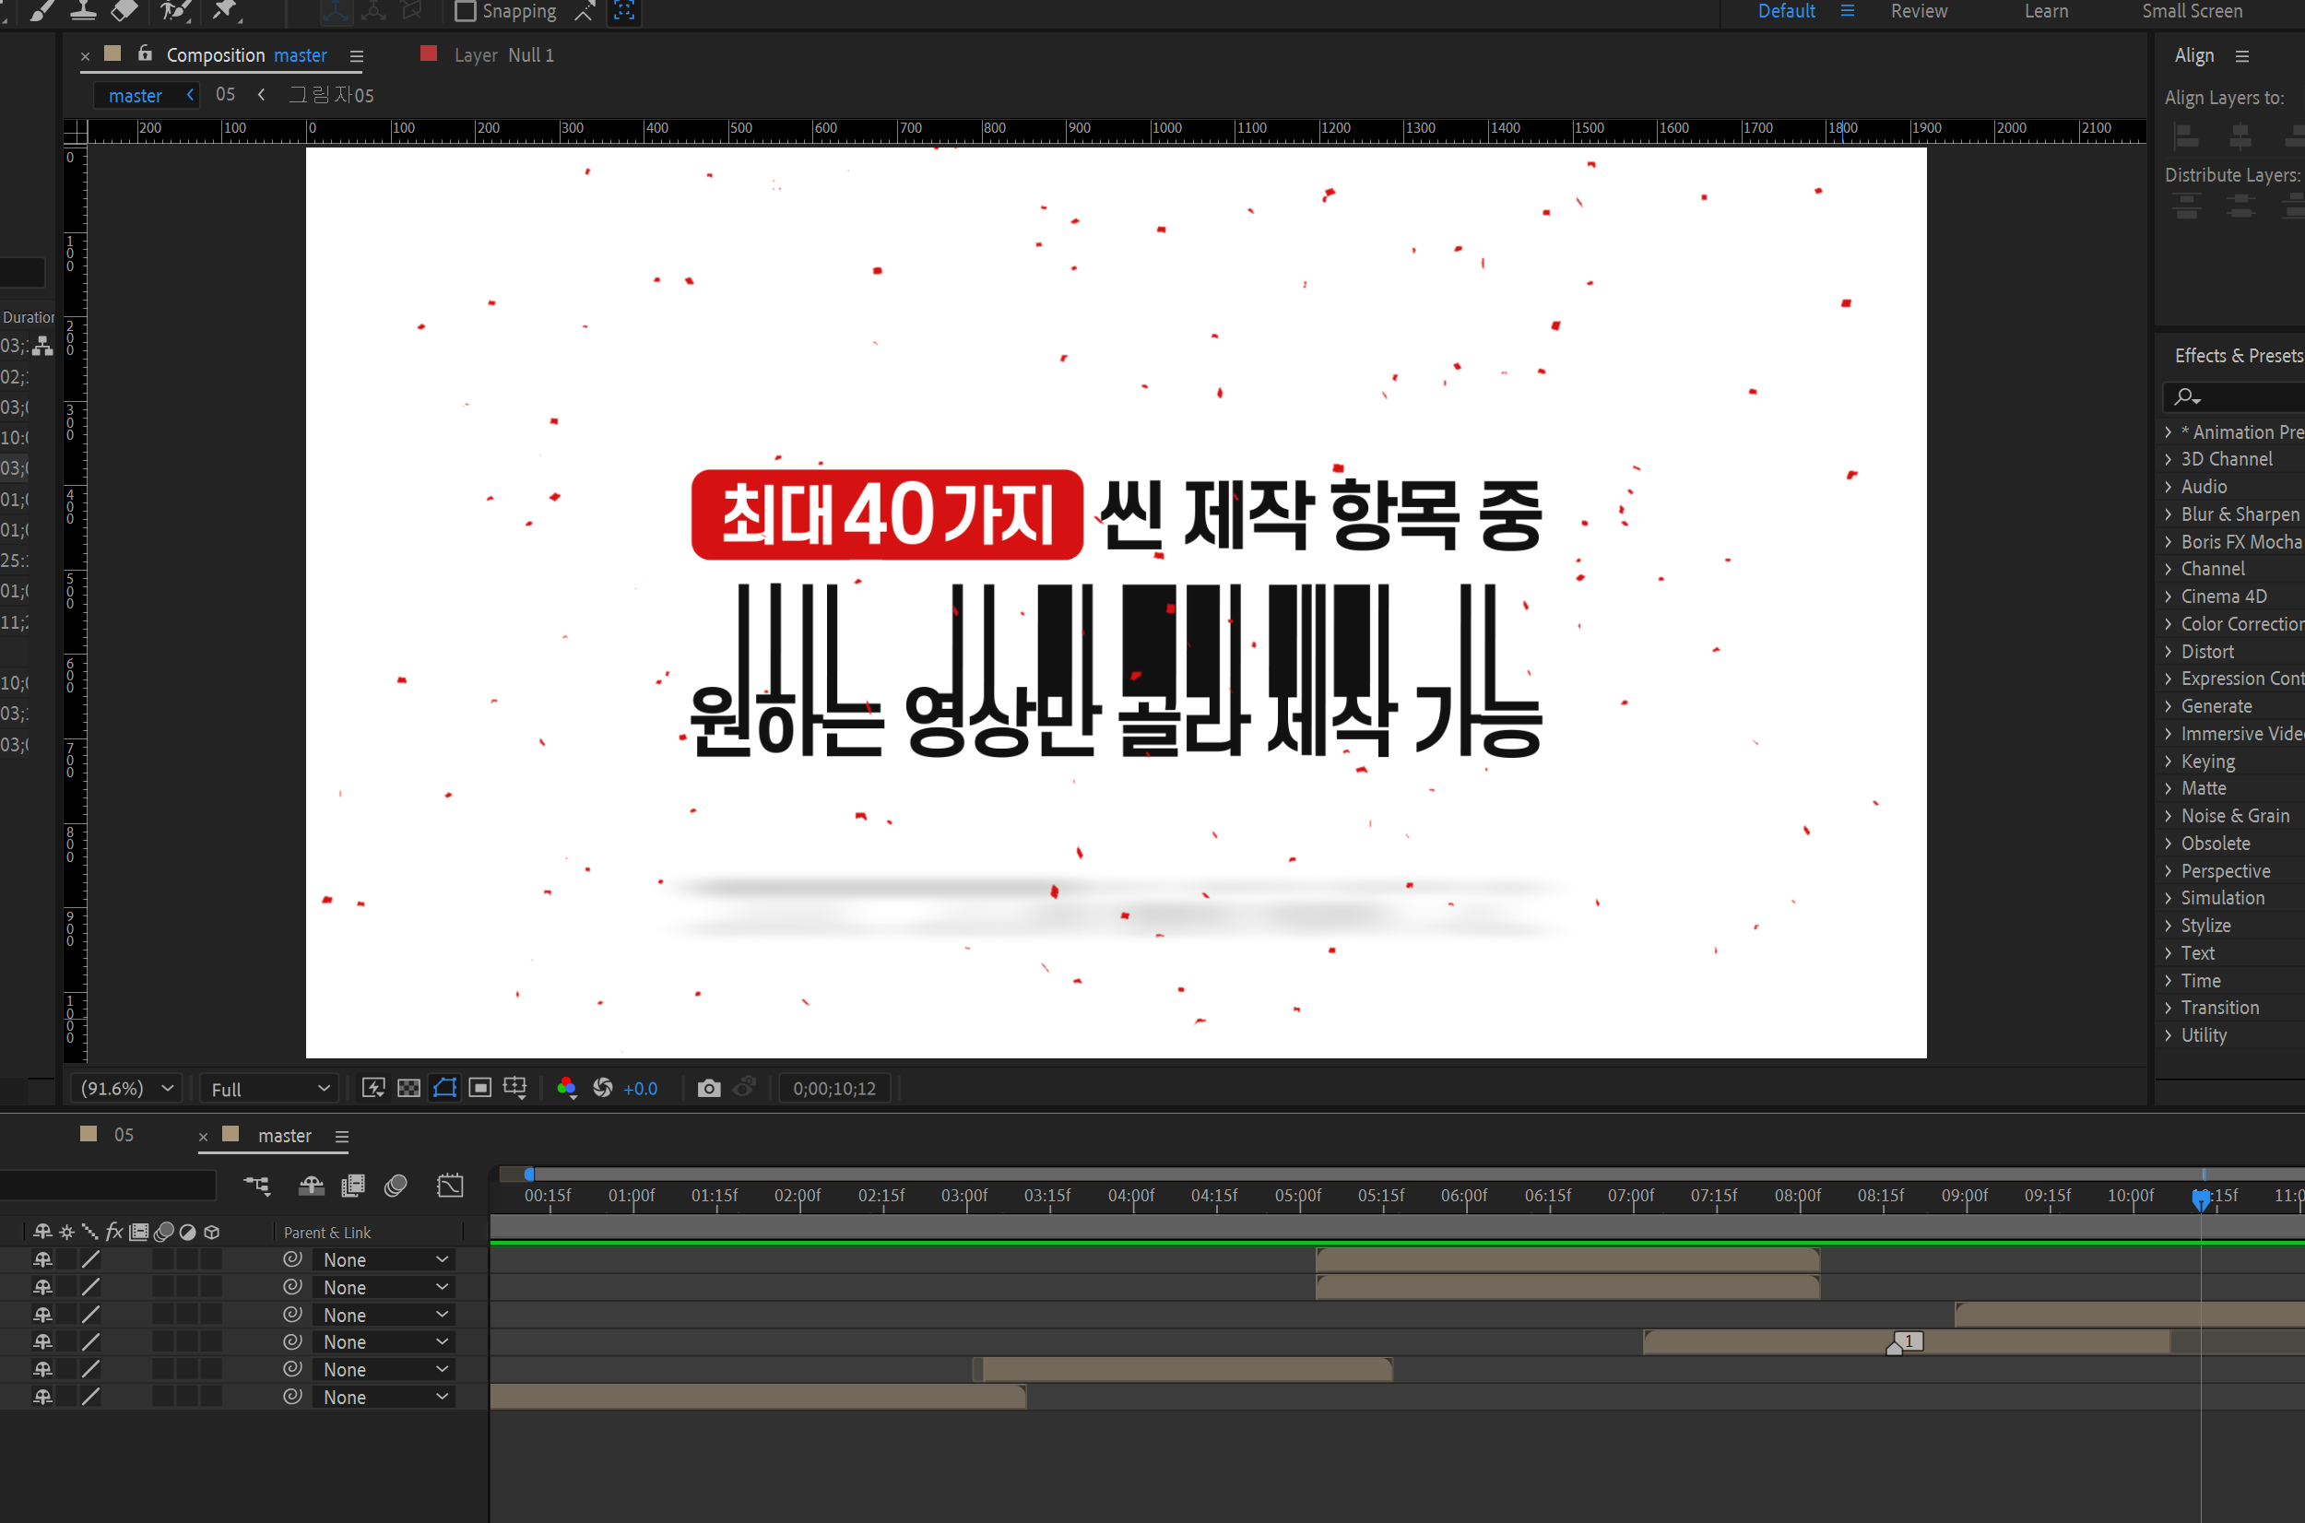
Task: Toggle transparency grid in viewer
Action: point(409,1089)
